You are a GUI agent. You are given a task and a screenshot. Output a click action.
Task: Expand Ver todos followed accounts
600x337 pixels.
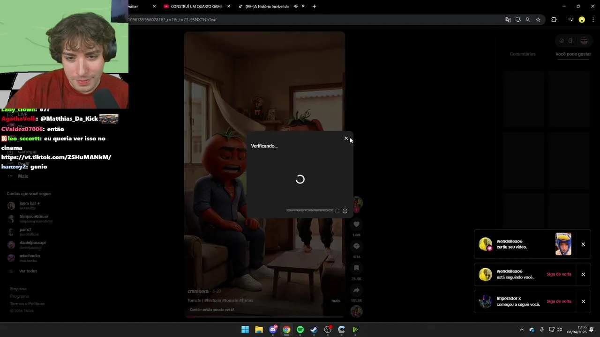click(28, 271)
